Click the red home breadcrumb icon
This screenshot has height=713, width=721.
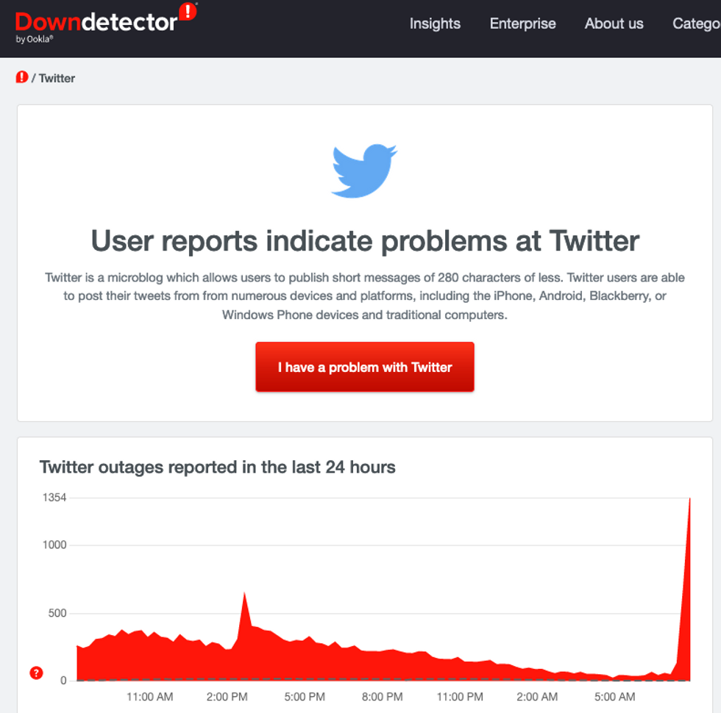(21, 77)
